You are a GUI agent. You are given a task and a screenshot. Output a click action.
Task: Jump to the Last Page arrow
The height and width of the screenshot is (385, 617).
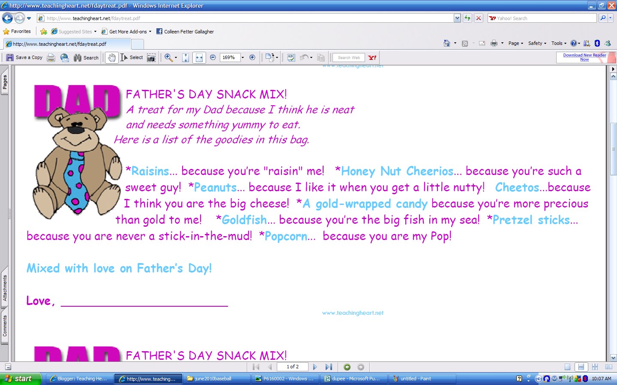pyautogui.click(x=329, y=367)
